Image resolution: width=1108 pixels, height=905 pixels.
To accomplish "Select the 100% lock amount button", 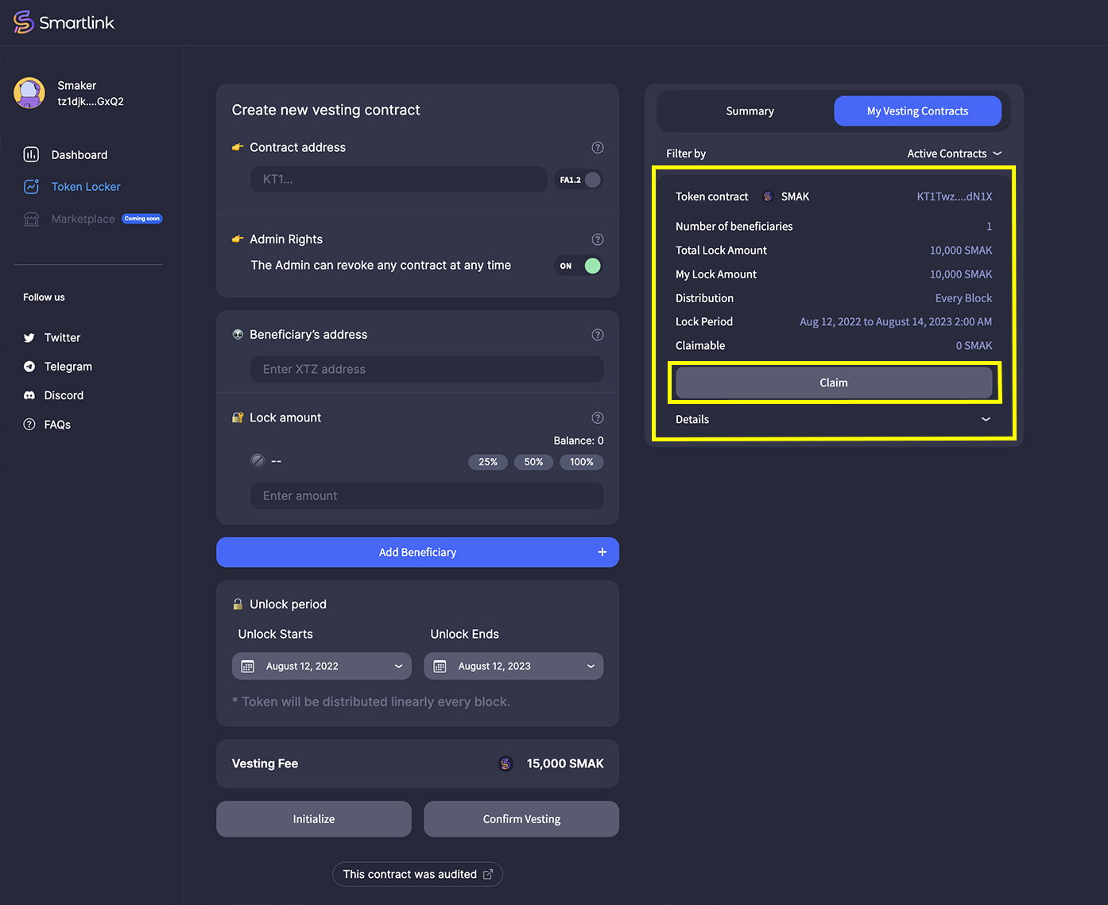I will point(581,462).
